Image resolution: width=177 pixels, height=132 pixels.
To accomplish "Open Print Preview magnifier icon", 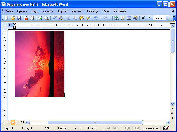I will (46, 18).
